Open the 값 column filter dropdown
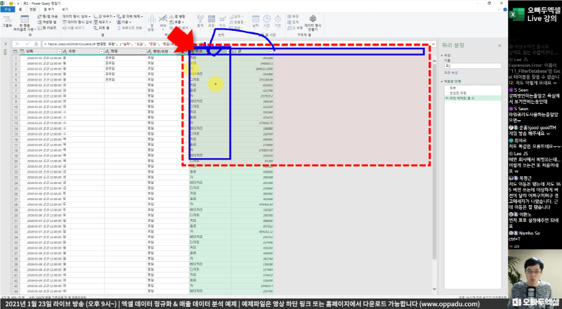The image size is (562, 309). [x=272, y=51]
